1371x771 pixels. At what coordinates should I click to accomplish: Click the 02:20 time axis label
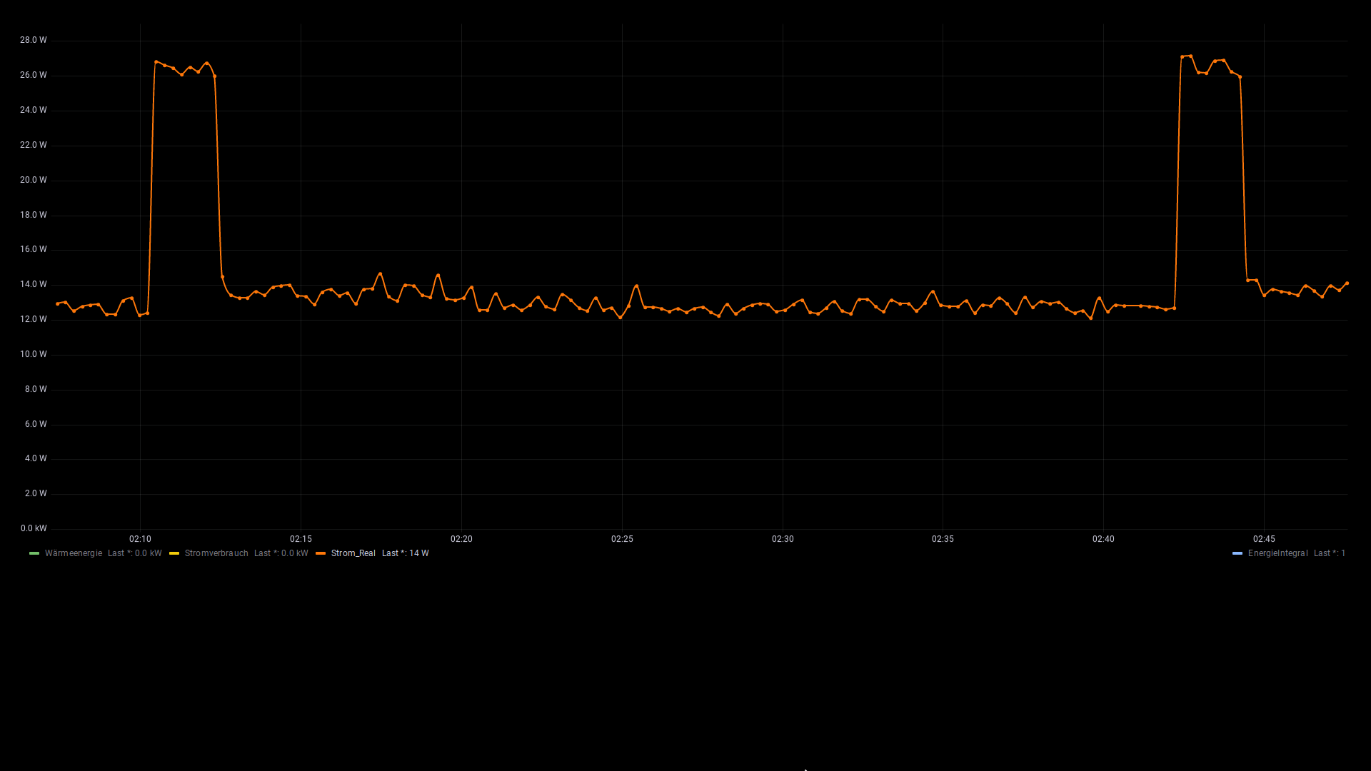tap(461, 539)
